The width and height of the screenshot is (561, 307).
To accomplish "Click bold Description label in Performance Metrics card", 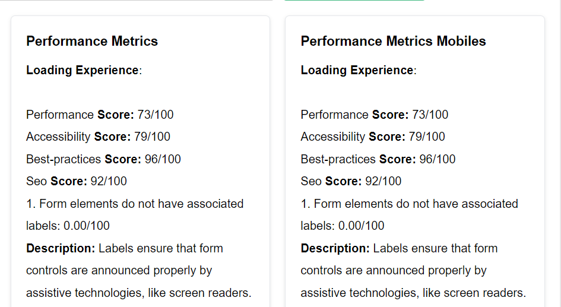I will pos(61,248).
